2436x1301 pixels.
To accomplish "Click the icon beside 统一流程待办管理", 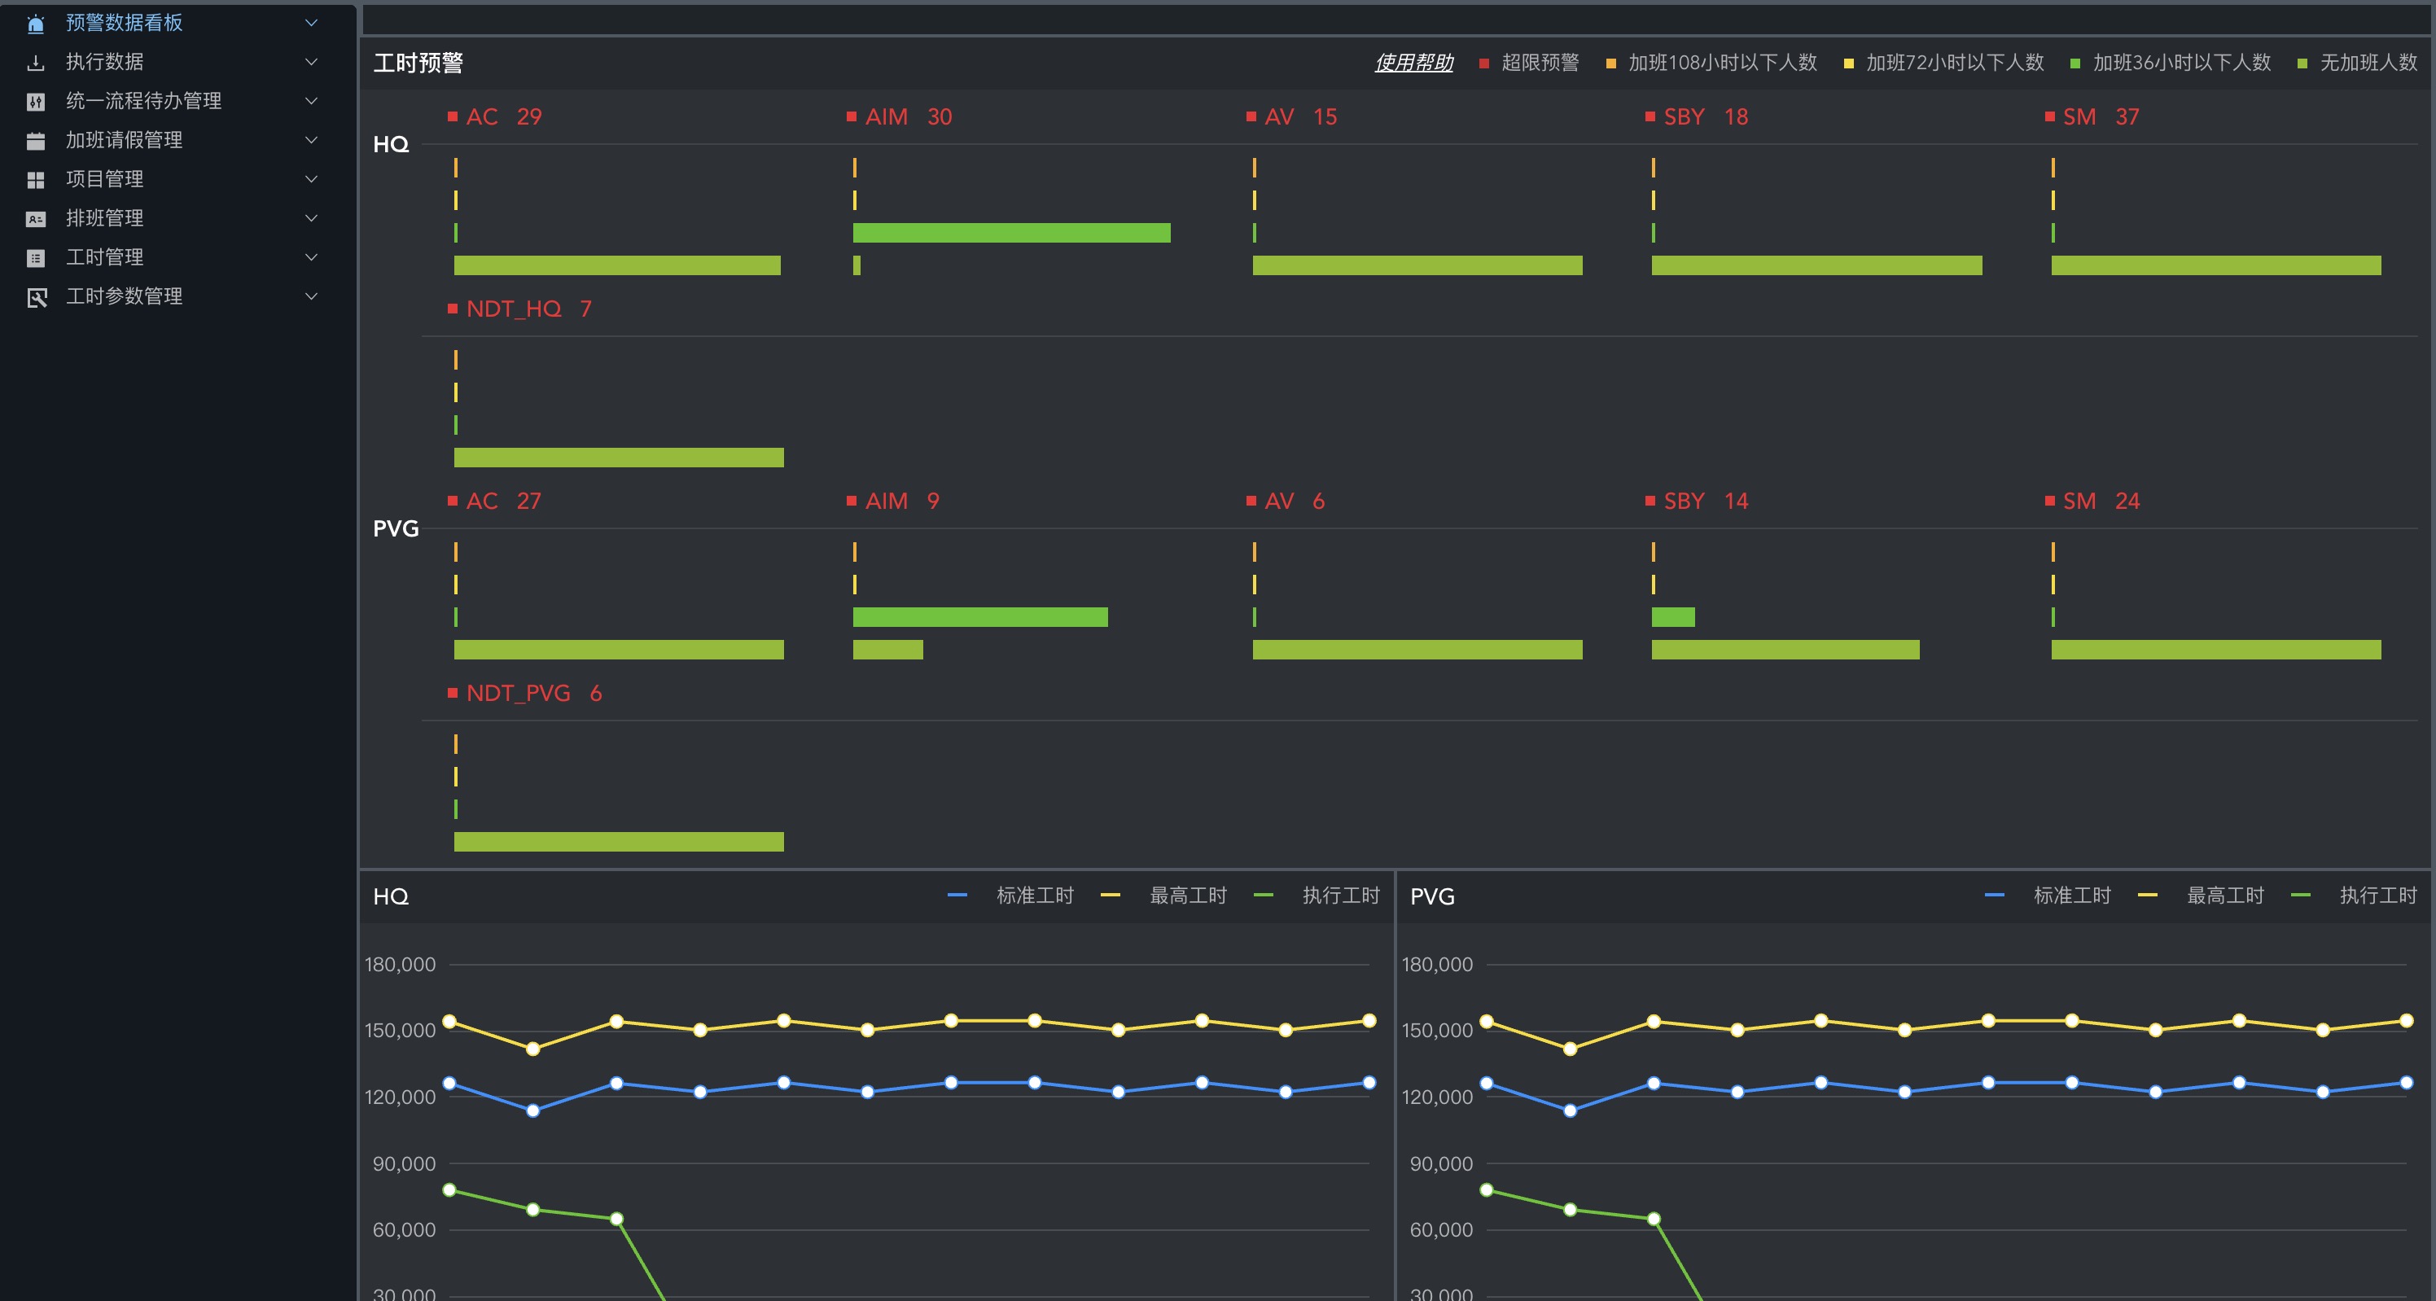I will click(36, 101).
